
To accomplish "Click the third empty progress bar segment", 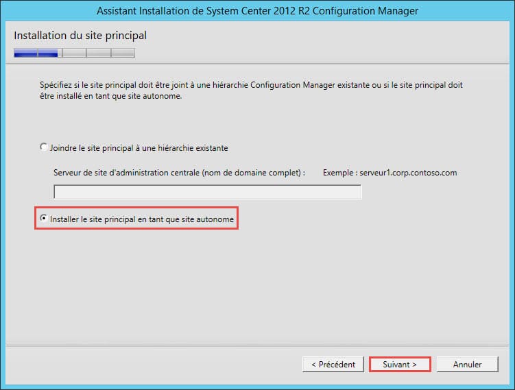I will click(x=74, y=53).
